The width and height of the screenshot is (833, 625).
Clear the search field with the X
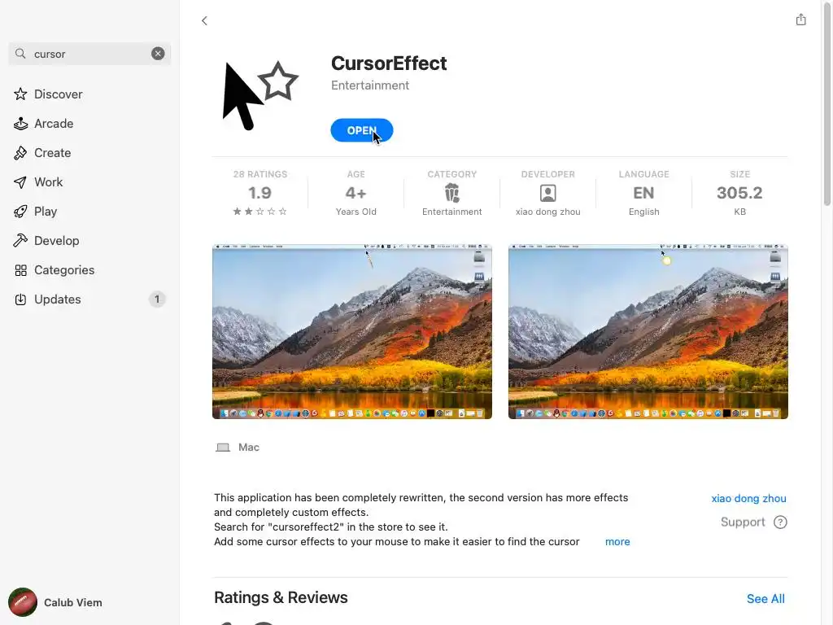coord(158,54)
